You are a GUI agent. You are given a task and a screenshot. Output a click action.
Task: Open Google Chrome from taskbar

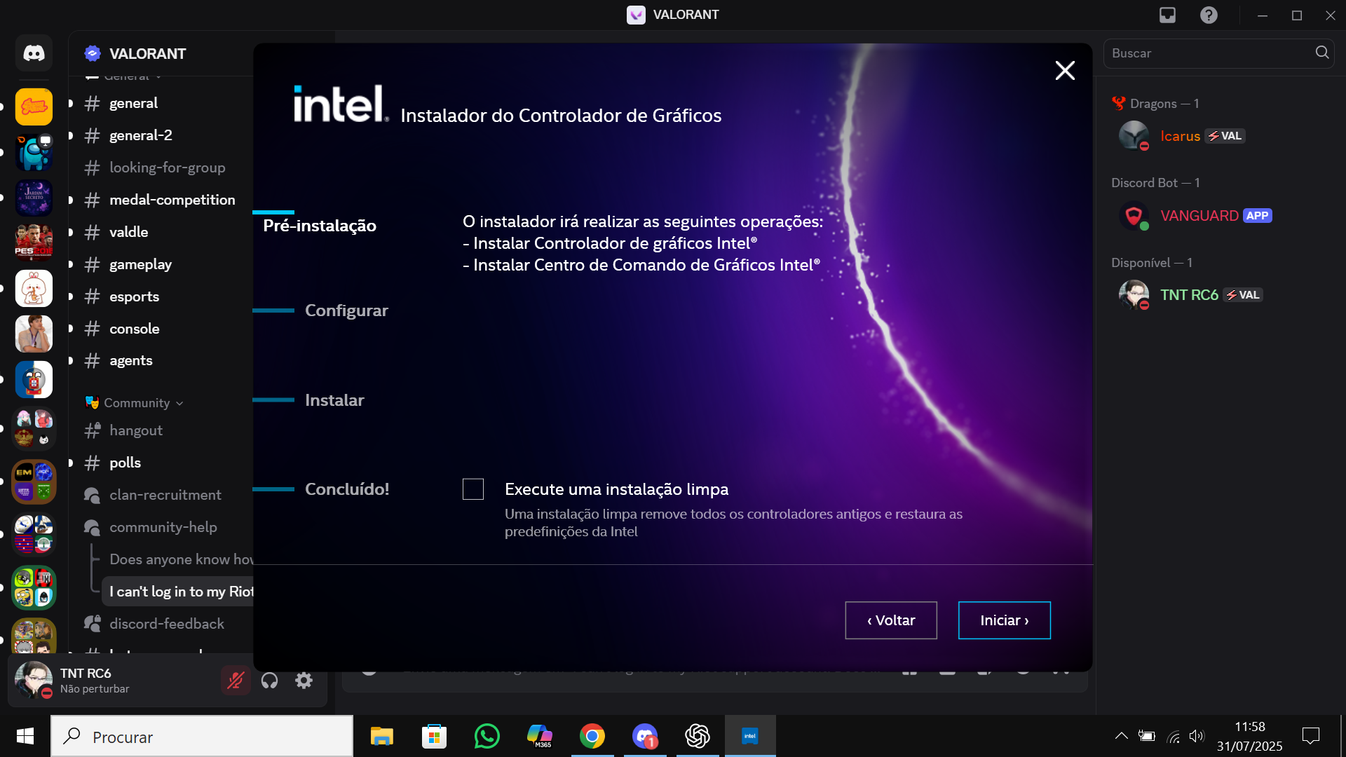[592, 736]
